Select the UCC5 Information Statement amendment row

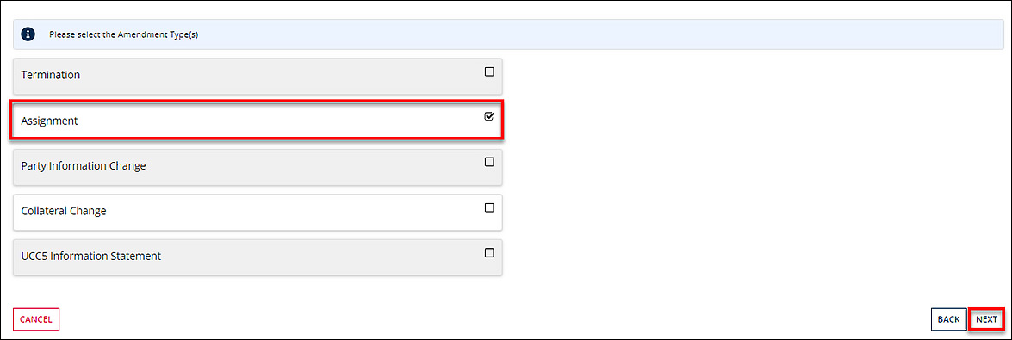tap(258, 257)
